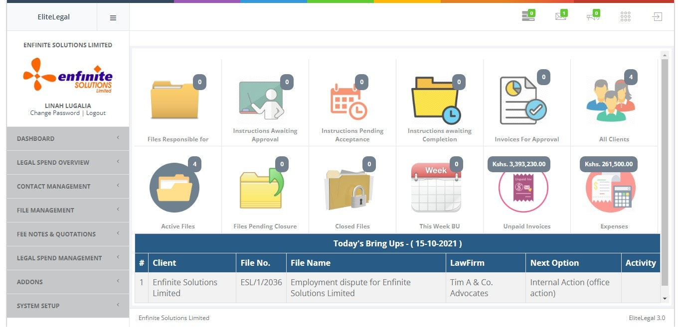Click the Today's Bring Ups heading

(x=397, y=244)
